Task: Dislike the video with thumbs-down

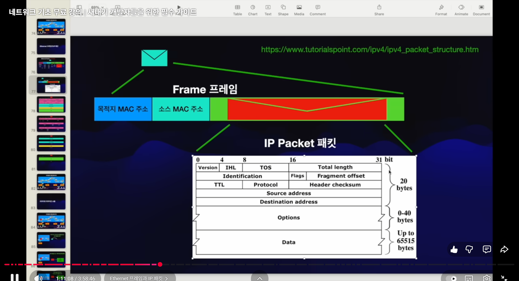Action: coord(469,249)
